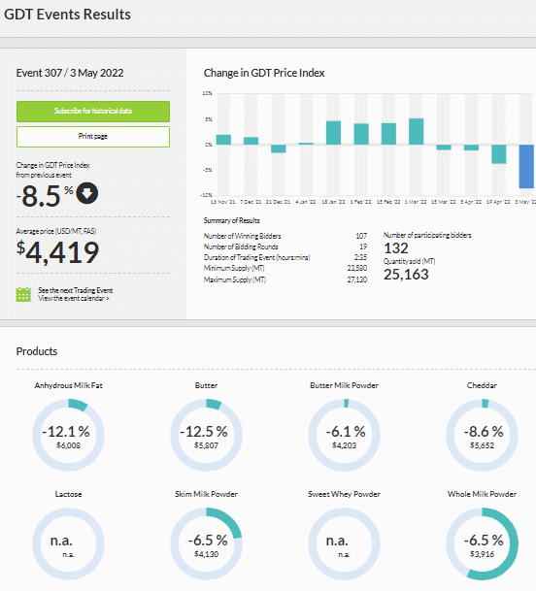Click the 'Minimum Supply (MT)' label
Viewport: 536px width, 591px height.
point(234,269)
